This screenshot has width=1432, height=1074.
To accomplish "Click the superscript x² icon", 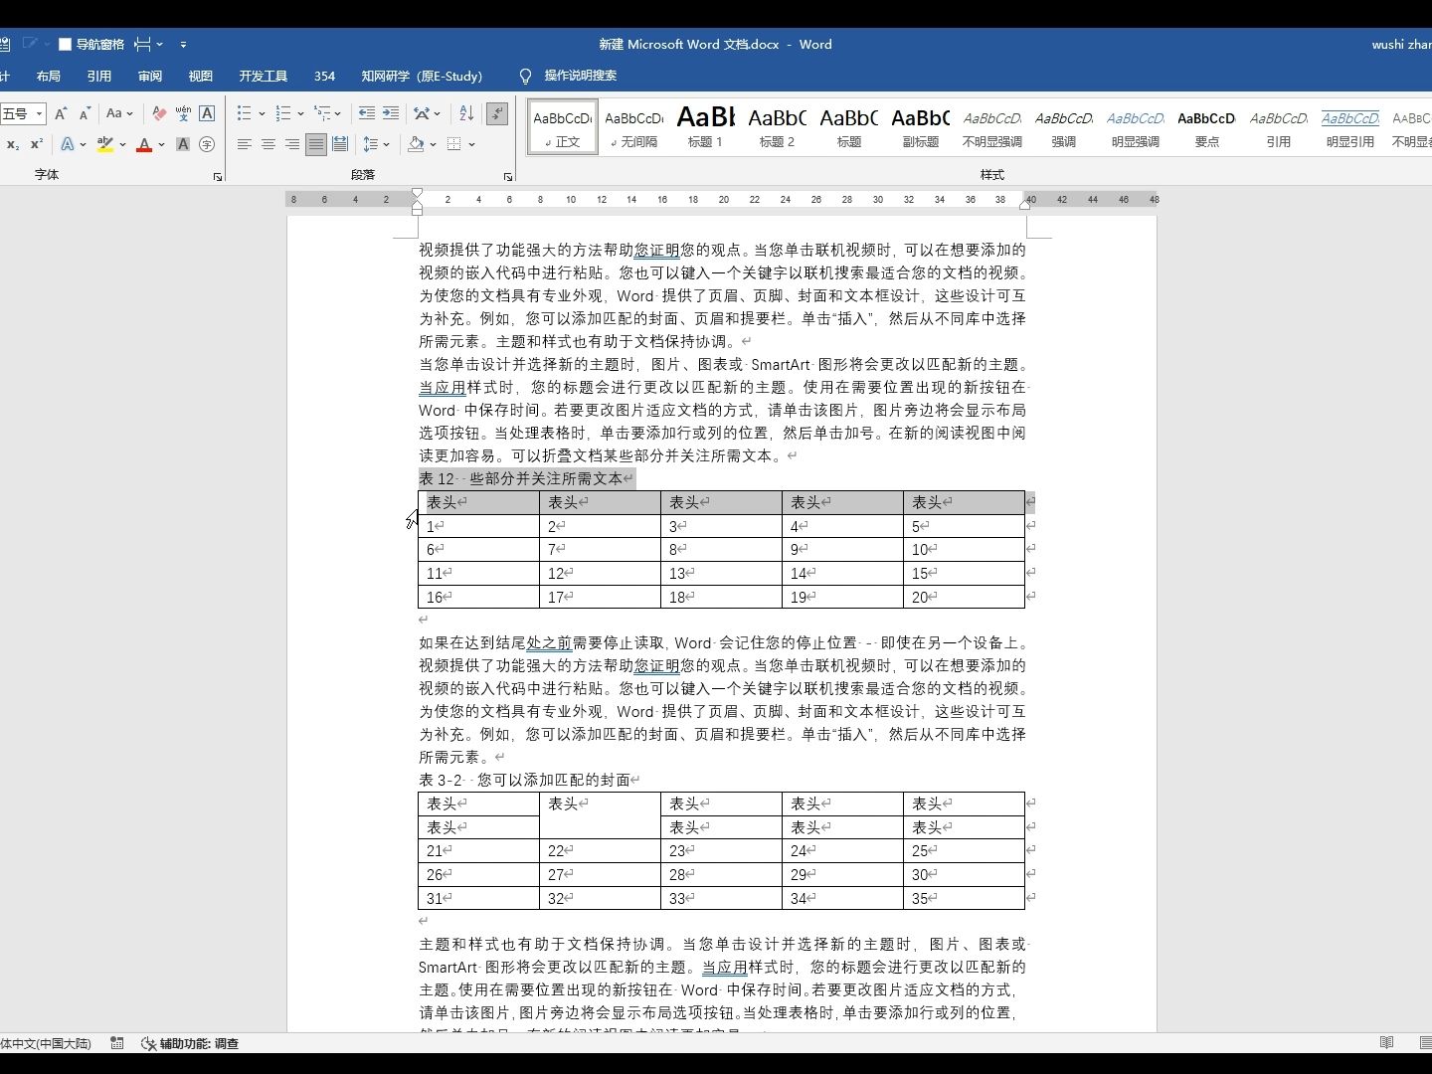I will coord(37,144).
